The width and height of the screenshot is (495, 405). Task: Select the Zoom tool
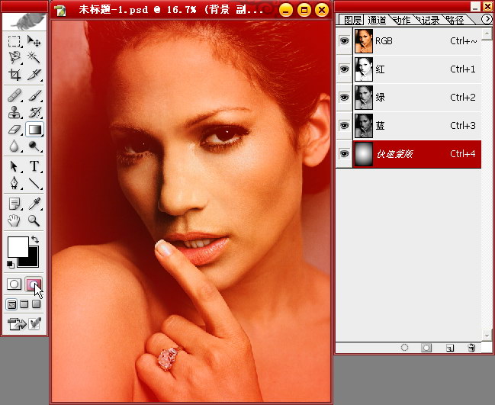tap(34, 220)
